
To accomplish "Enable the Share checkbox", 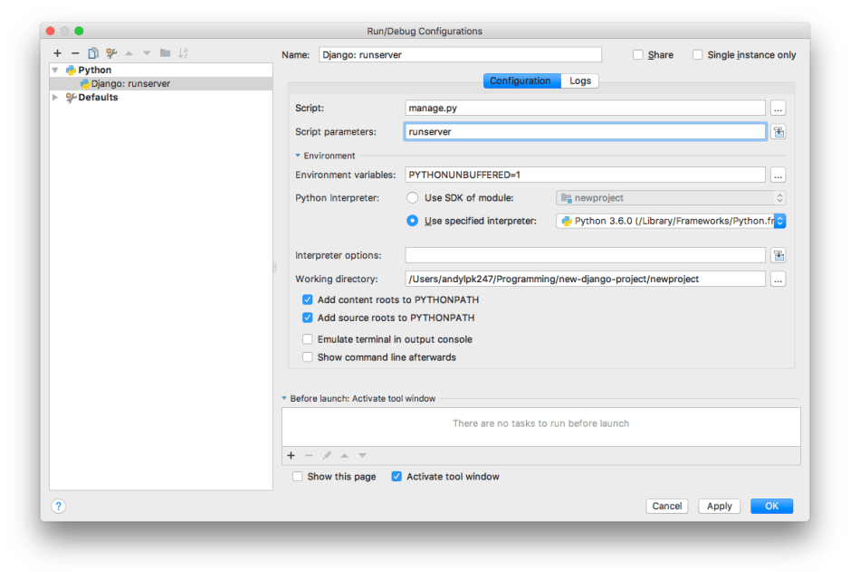I will [638, 55].
